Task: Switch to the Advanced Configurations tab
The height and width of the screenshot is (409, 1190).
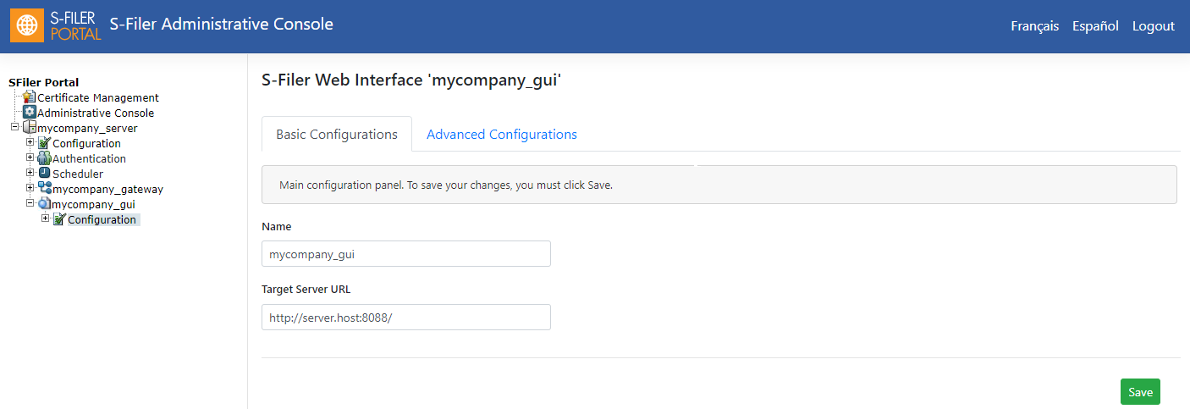Action: [x=502, y=135]
